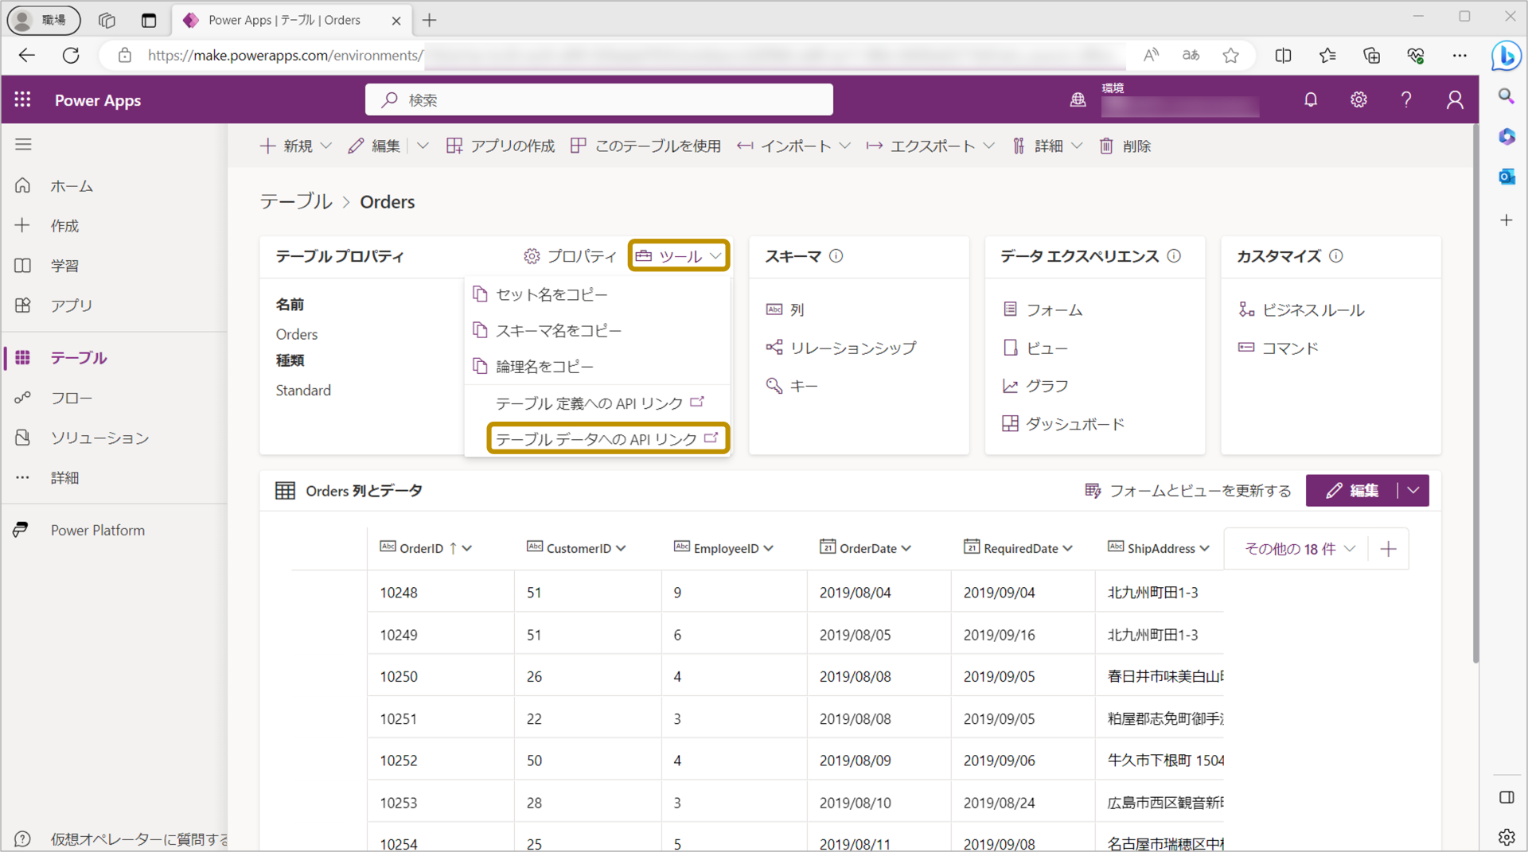This screenshot has width=1528, height=852.
Task: Click the テーブル breadcrumb link
Action: [x=296, y=201]
